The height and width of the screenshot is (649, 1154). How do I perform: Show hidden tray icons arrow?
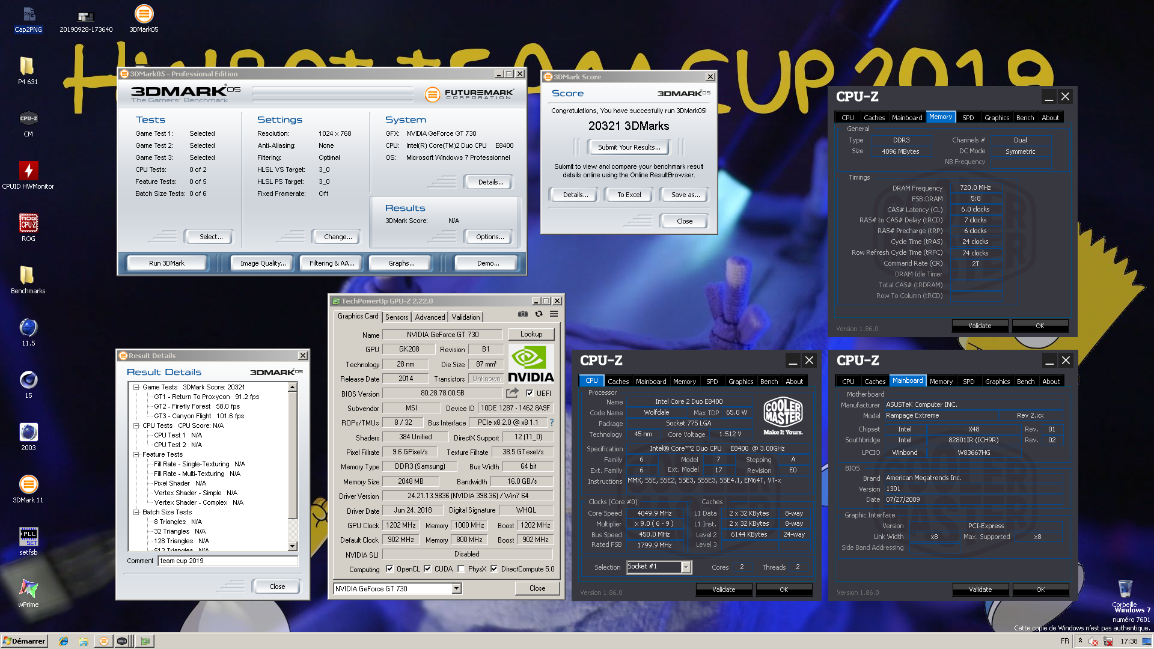tap(1080, 641)
